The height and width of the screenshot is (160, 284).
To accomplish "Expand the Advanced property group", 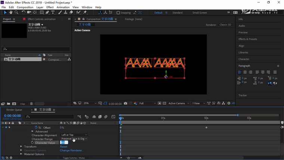I will click(33, 132).
